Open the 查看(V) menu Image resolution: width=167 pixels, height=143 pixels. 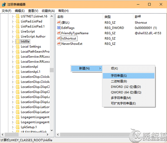point(33,11)
